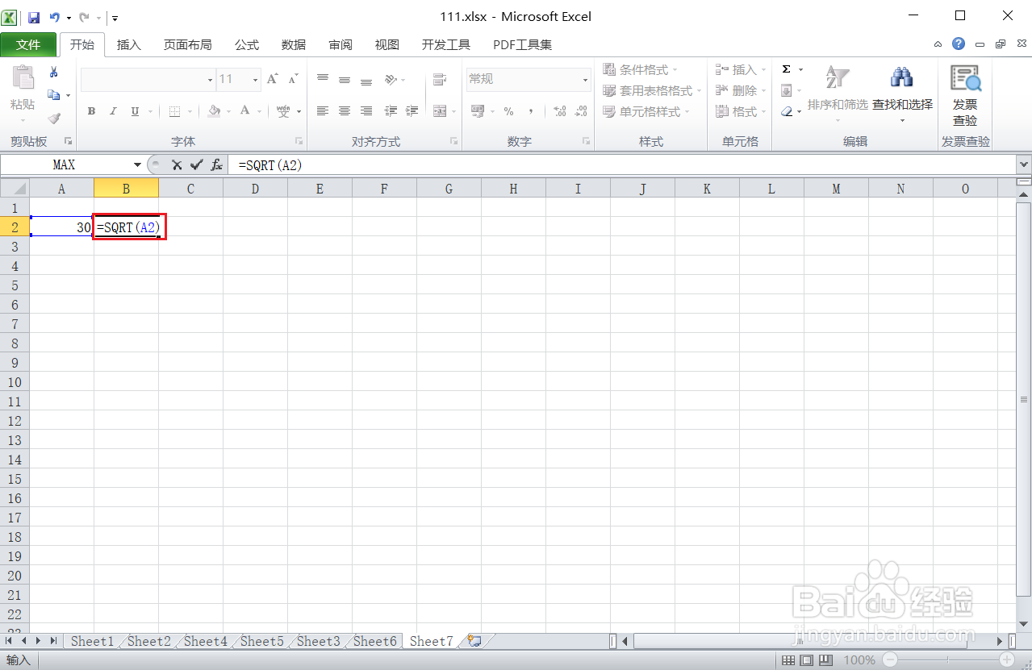
Task: Click the Paste clipboard icon
Action: point(23,77)
